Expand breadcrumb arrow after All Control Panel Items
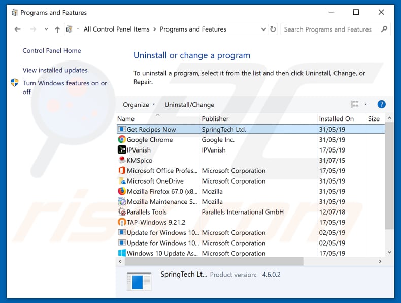The height and width of the screenshot is (303, 401). point(155,29)
